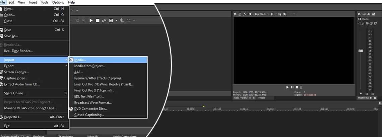The width and height of the screenshot is (382, 137).
Task: Open Split Screen View dropdown arrow
Action: (x=253, y=14)
